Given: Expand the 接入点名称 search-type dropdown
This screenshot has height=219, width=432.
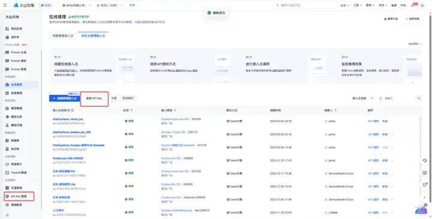Looking at the screenshot, I should [363, 98].
